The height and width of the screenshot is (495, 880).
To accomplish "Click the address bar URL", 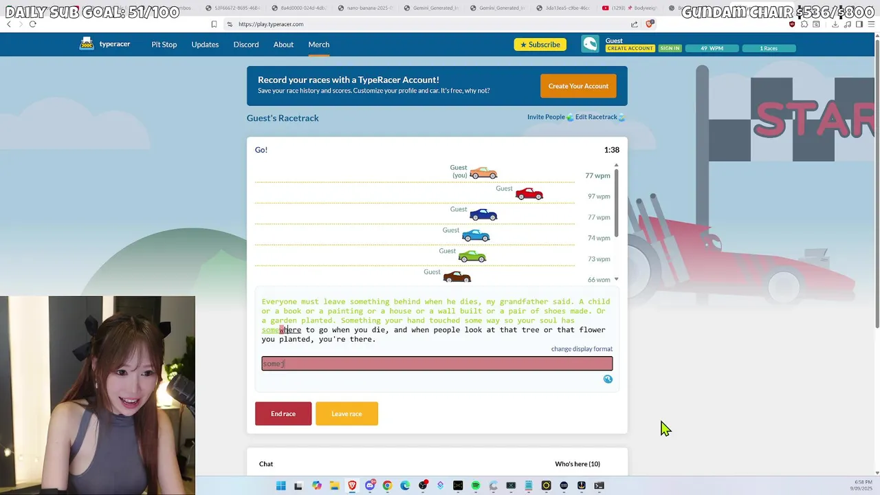I will coord(271,24).
